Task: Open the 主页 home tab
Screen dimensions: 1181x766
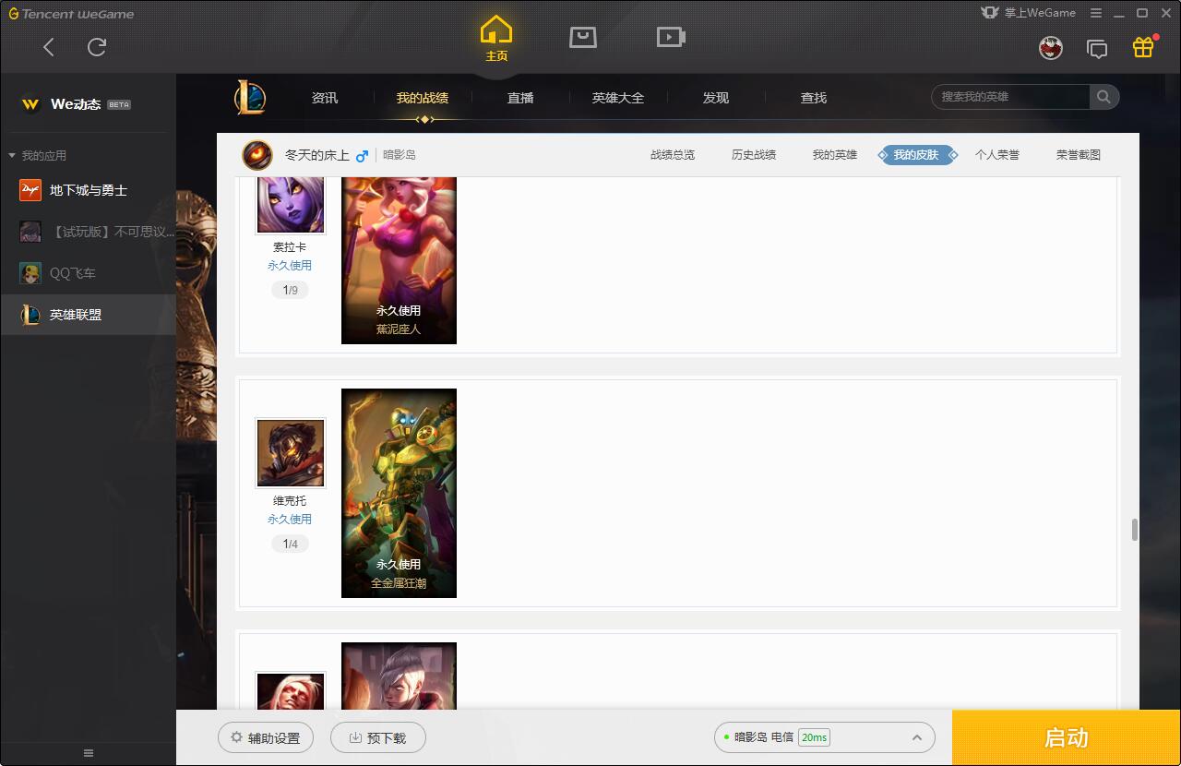Action: pos(496,39)
